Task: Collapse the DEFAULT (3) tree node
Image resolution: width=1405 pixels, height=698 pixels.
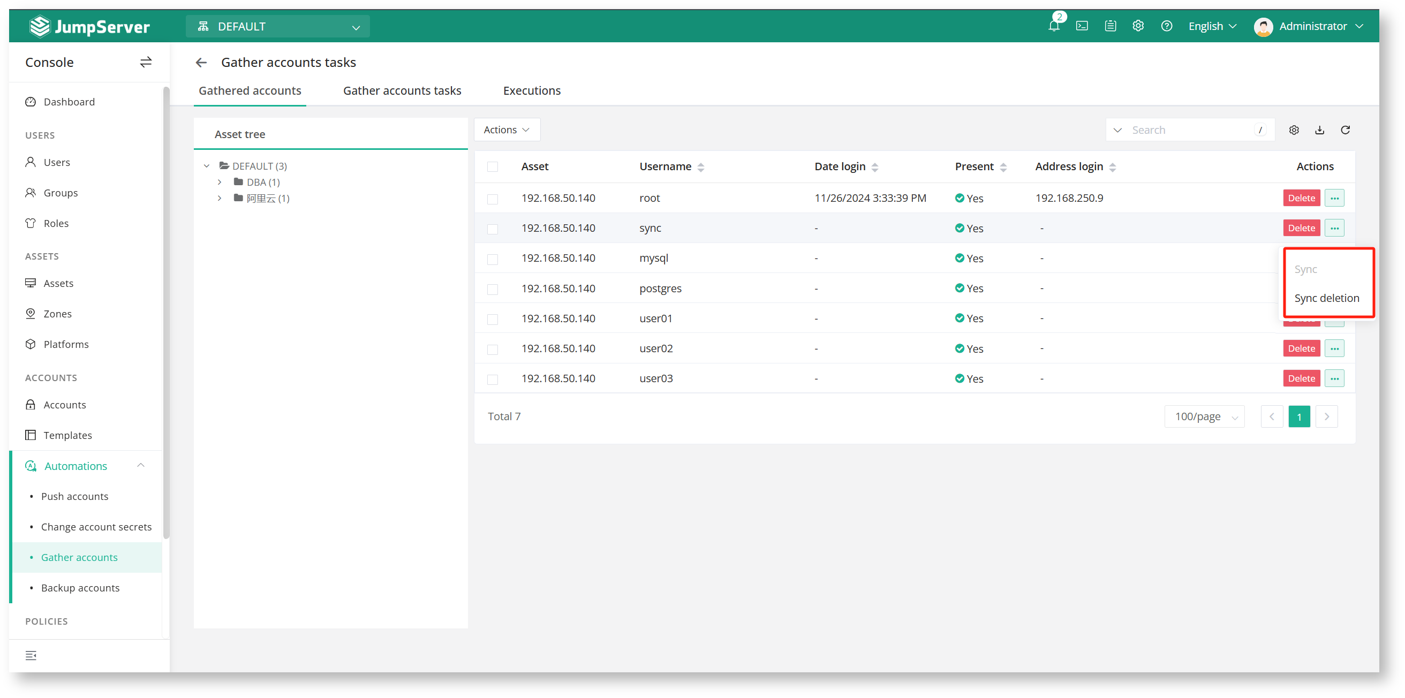Action: [x=207, y=166]
